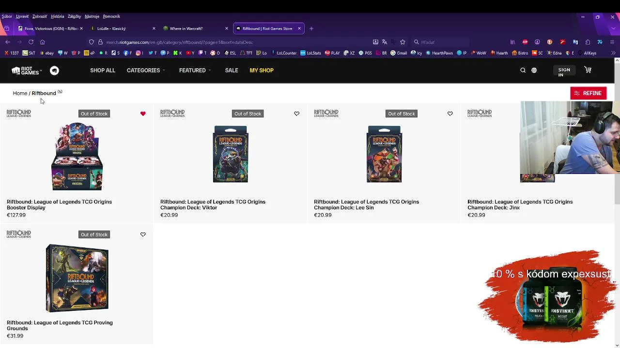
Task: Click Out of Stock badge on Viktor deck
Action: point(248,114)
